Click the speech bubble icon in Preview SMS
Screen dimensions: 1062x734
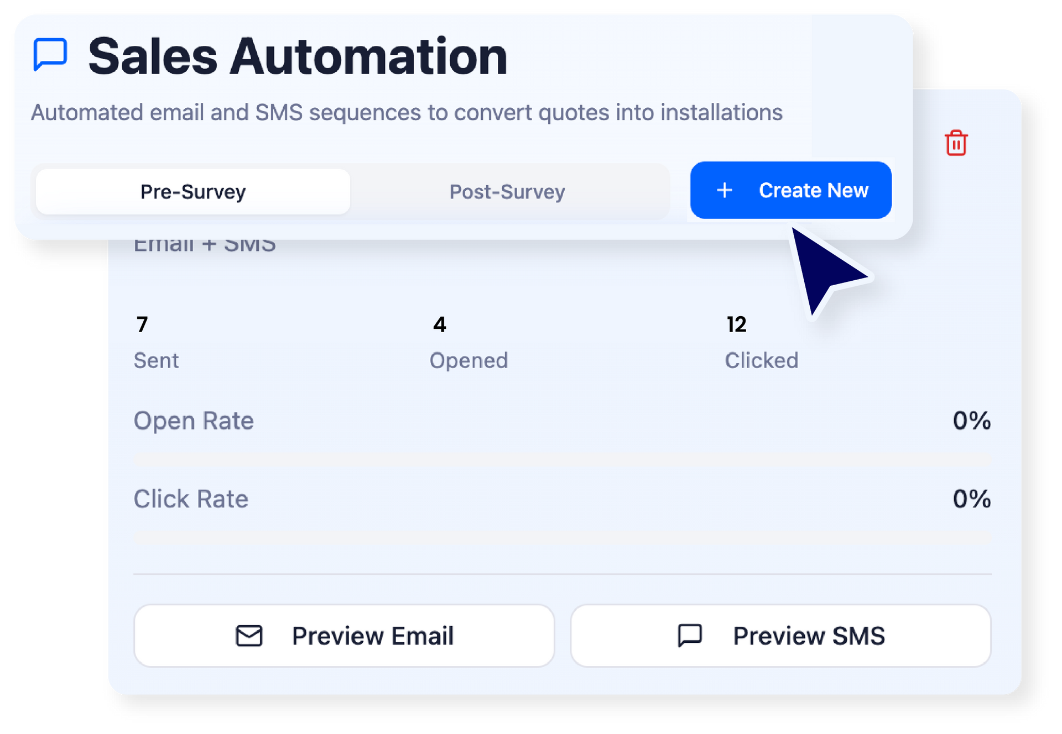(690, 636)
